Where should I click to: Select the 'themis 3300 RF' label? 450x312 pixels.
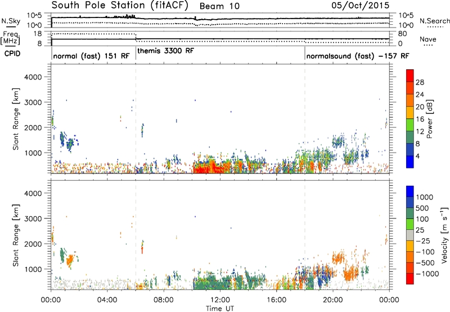tap(165, 51)
